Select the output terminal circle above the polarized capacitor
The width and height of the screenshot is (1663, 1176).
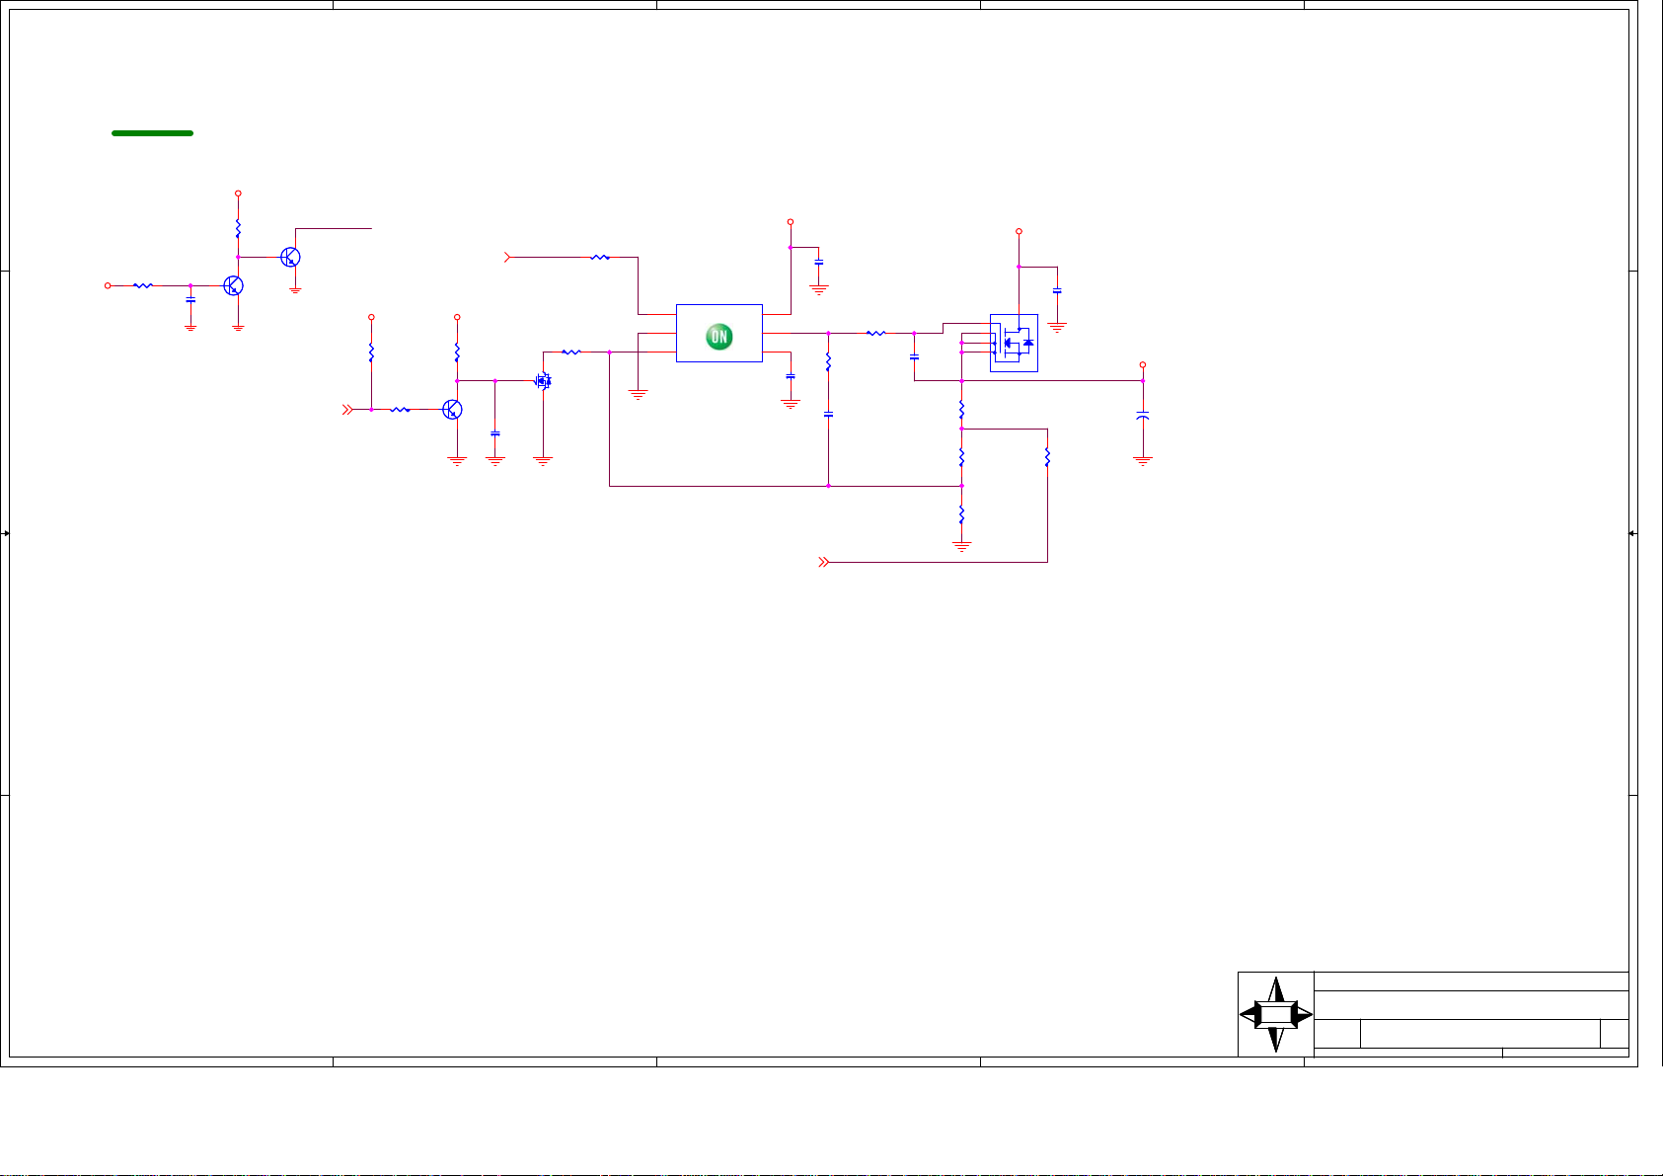[x=1143, y=364]
